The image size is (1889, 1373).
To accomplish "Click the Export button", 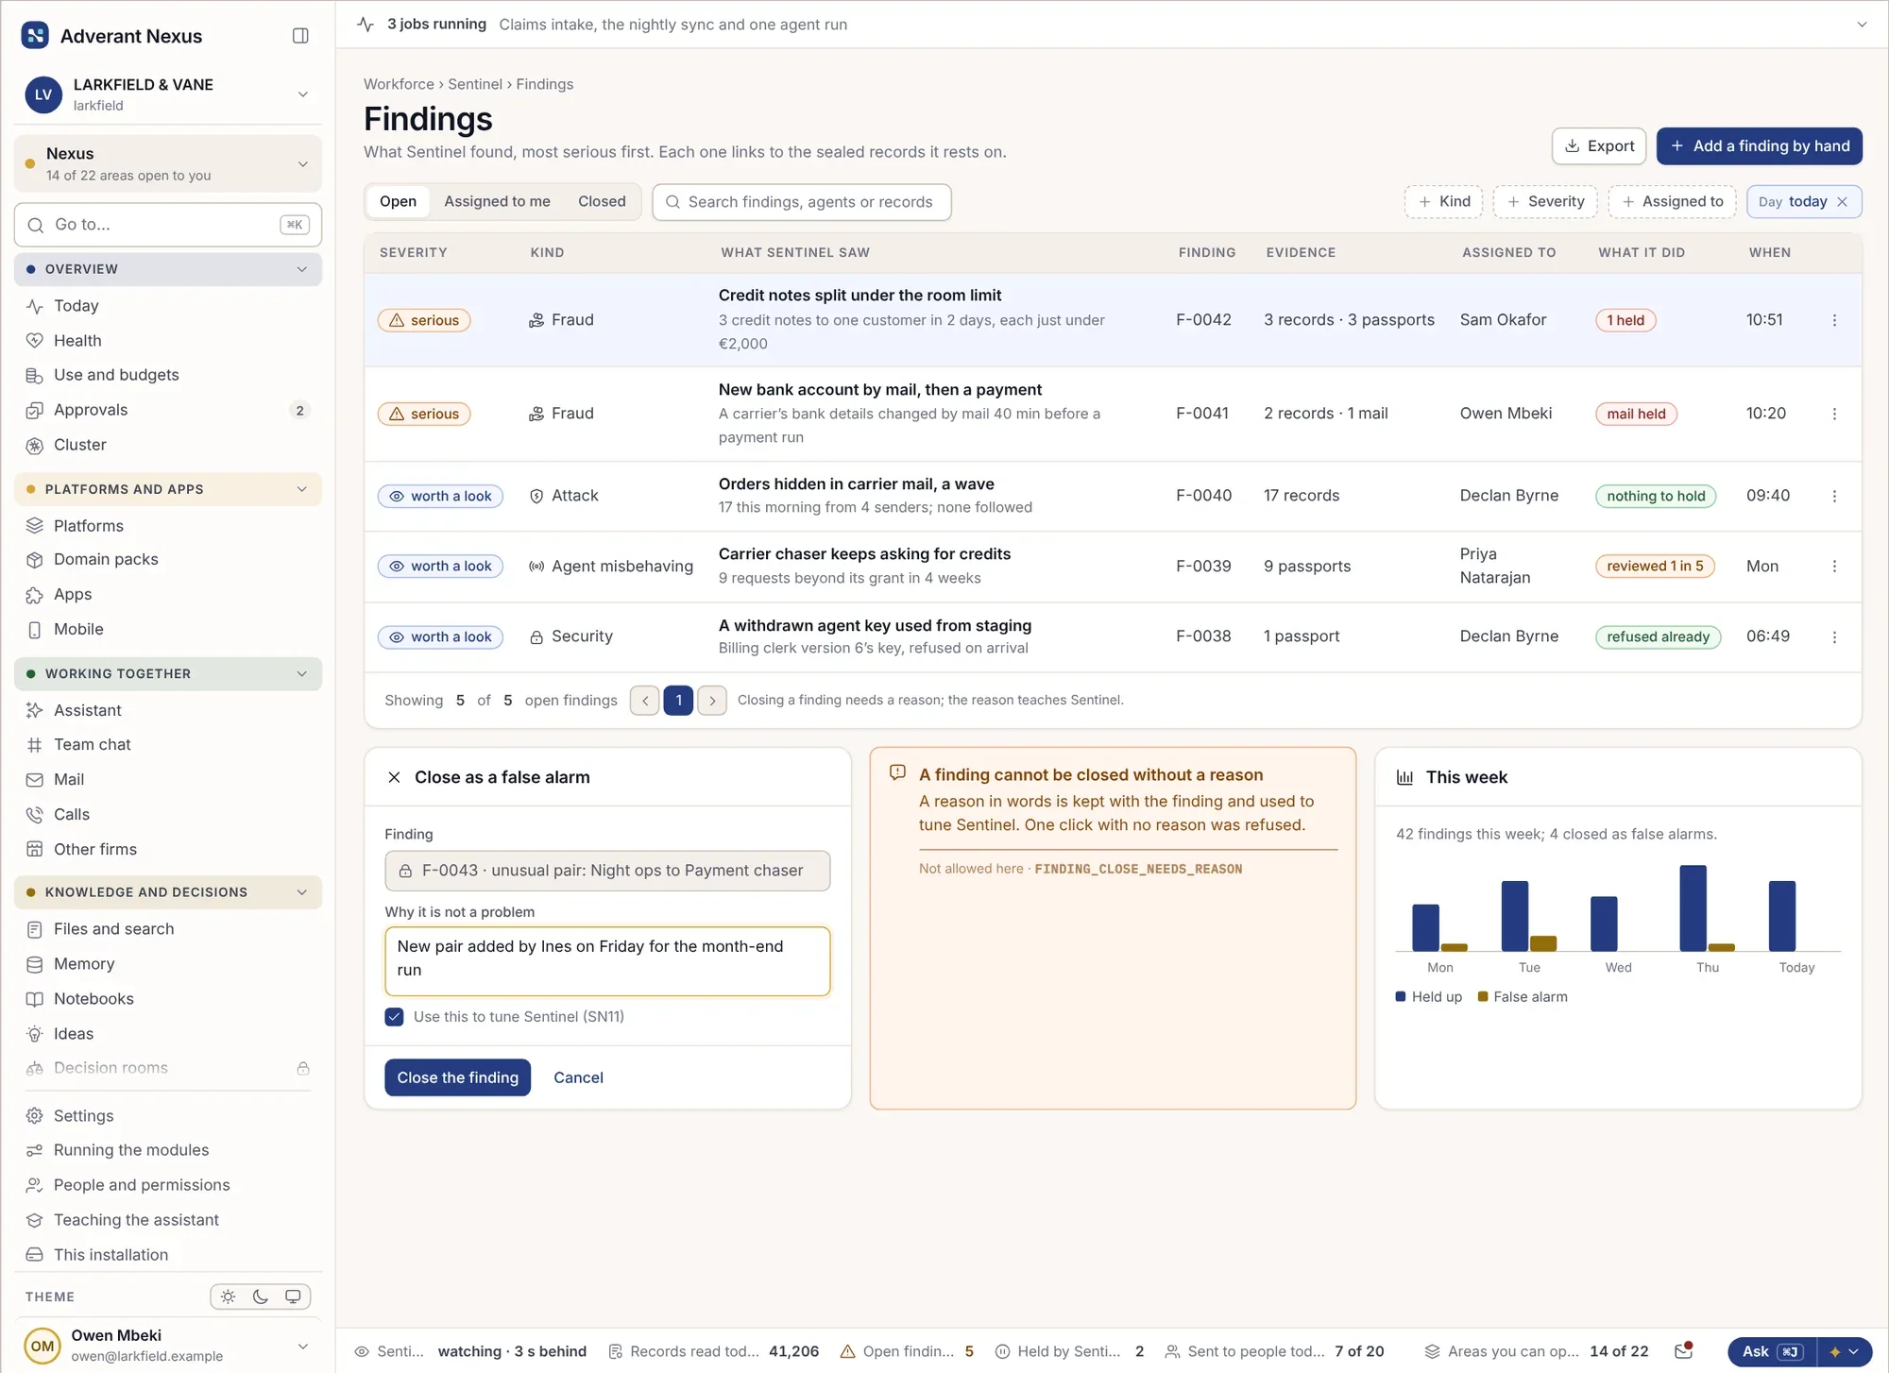I will [1599, 146].
